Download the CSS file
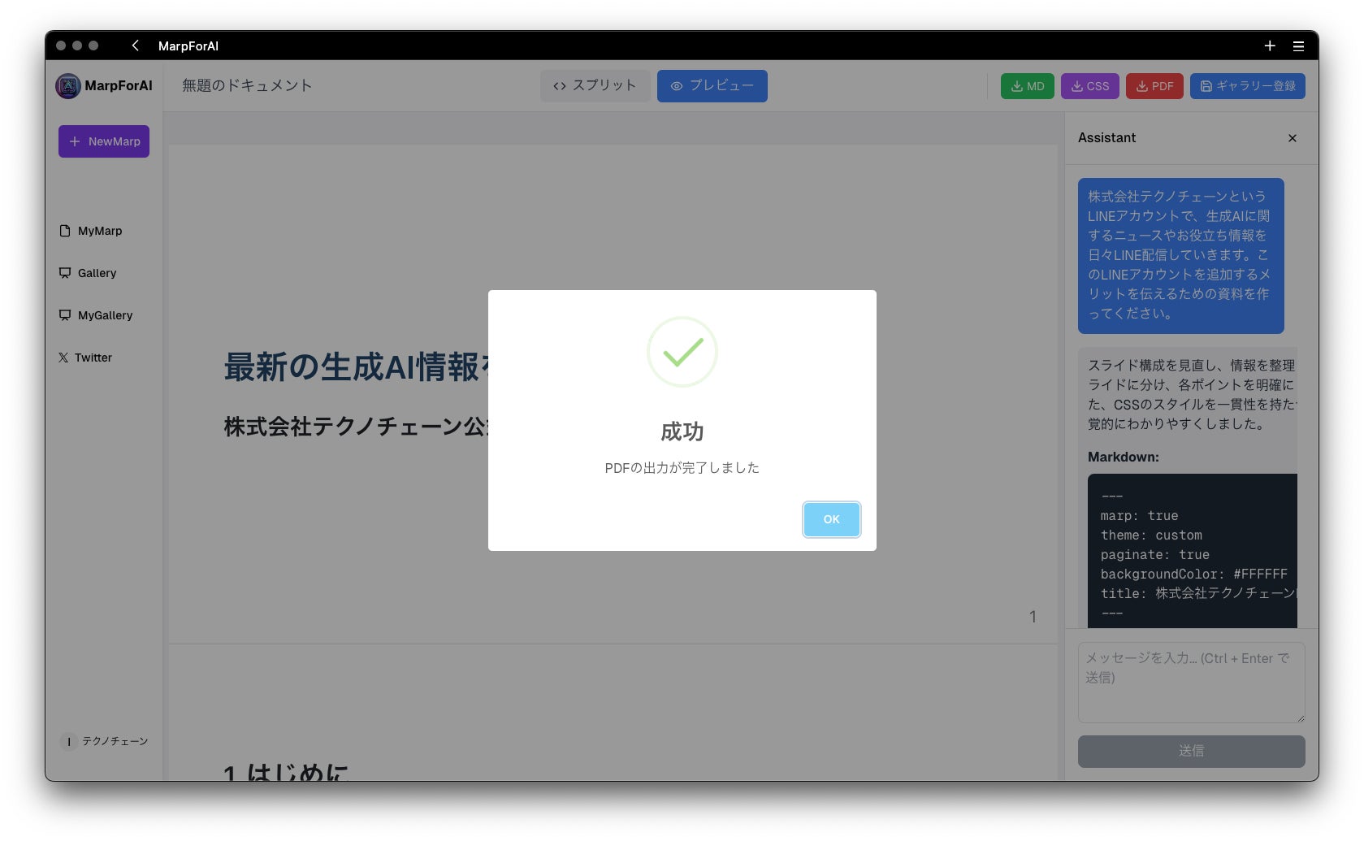Viewport: 1364px width, 841px height. 1090,86
